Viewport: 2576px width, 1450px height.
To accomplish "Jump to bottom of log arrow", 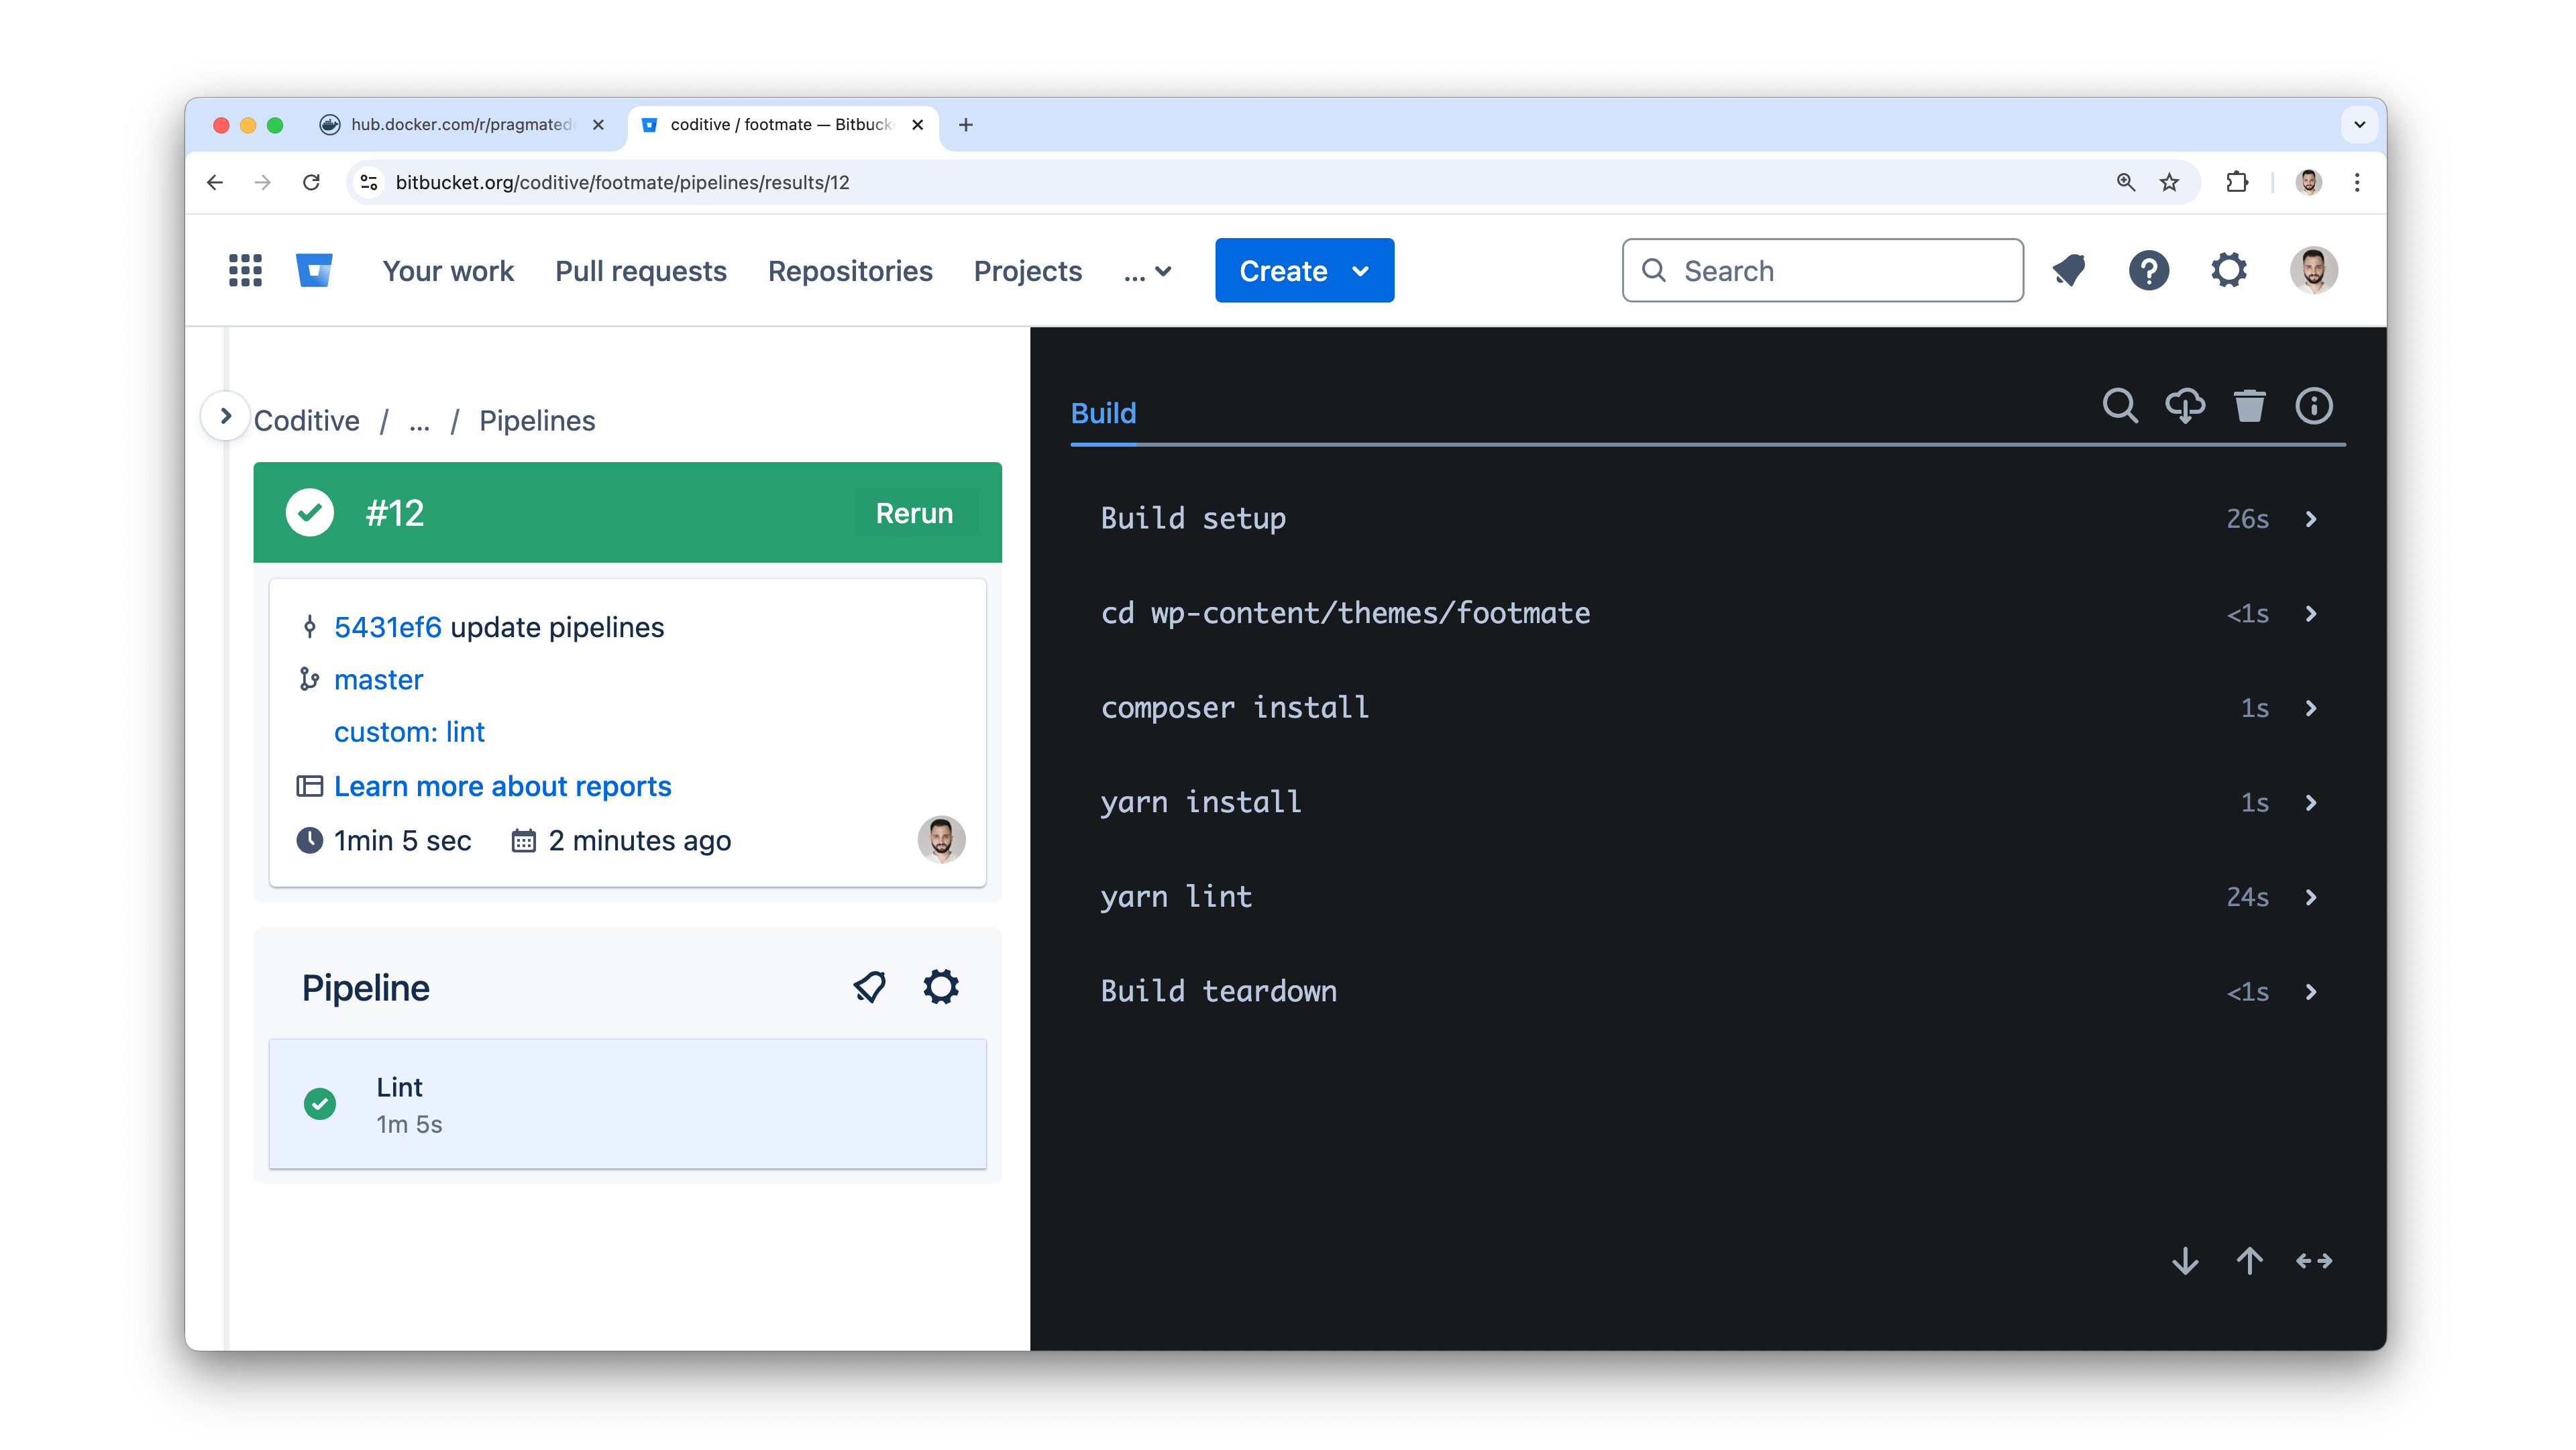I will click(x=2185, y=1261).
